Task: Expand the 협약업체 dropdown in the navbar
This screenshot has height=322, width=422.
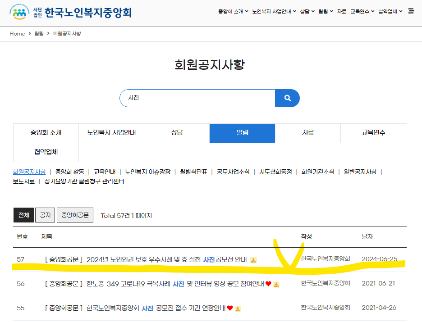Action: 389,11
